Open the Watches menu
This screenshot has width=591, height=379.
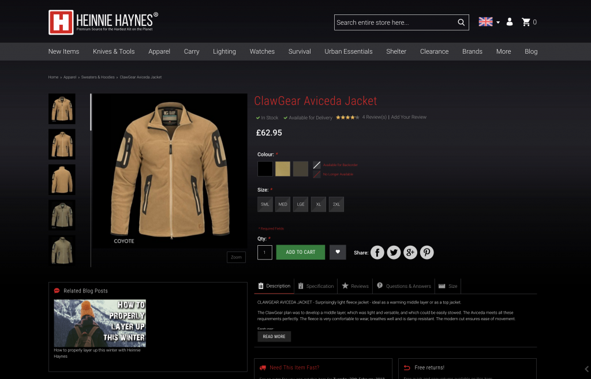(262, 51)
